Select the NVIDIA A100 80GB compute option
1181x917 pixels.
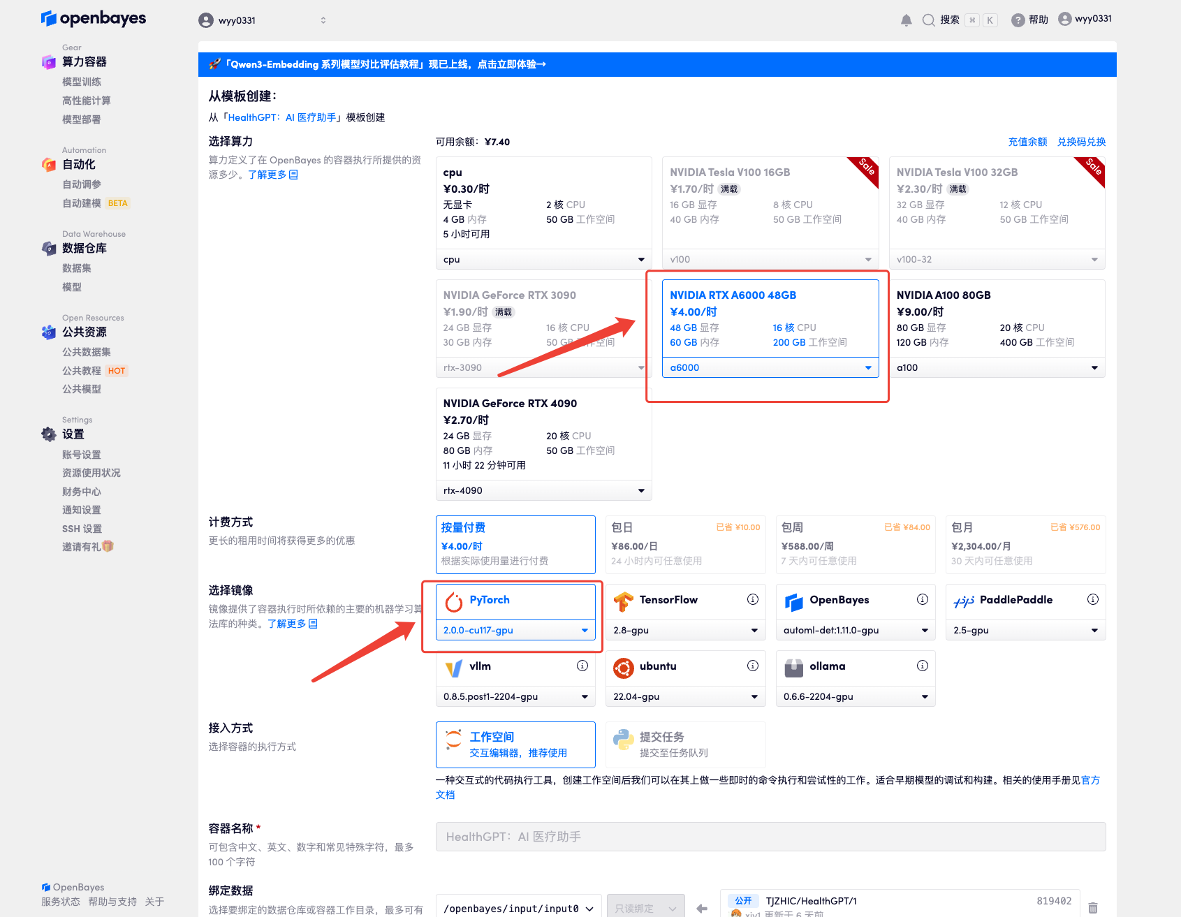pos(997,318)
